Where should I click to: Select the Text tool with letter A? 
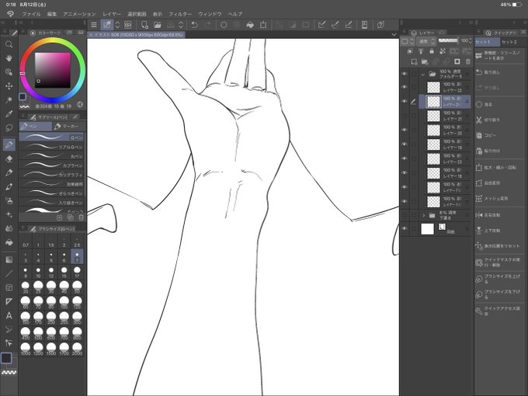[x=9, y=315]
